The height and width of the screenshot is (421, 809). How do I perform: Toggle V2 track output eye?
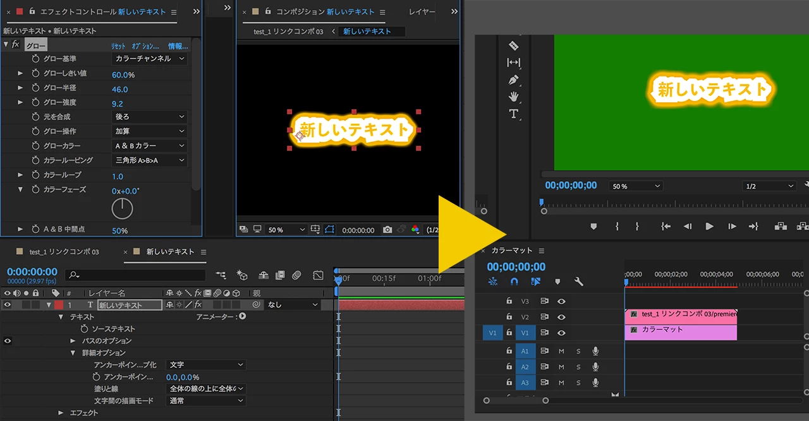[x=561, y=317]
